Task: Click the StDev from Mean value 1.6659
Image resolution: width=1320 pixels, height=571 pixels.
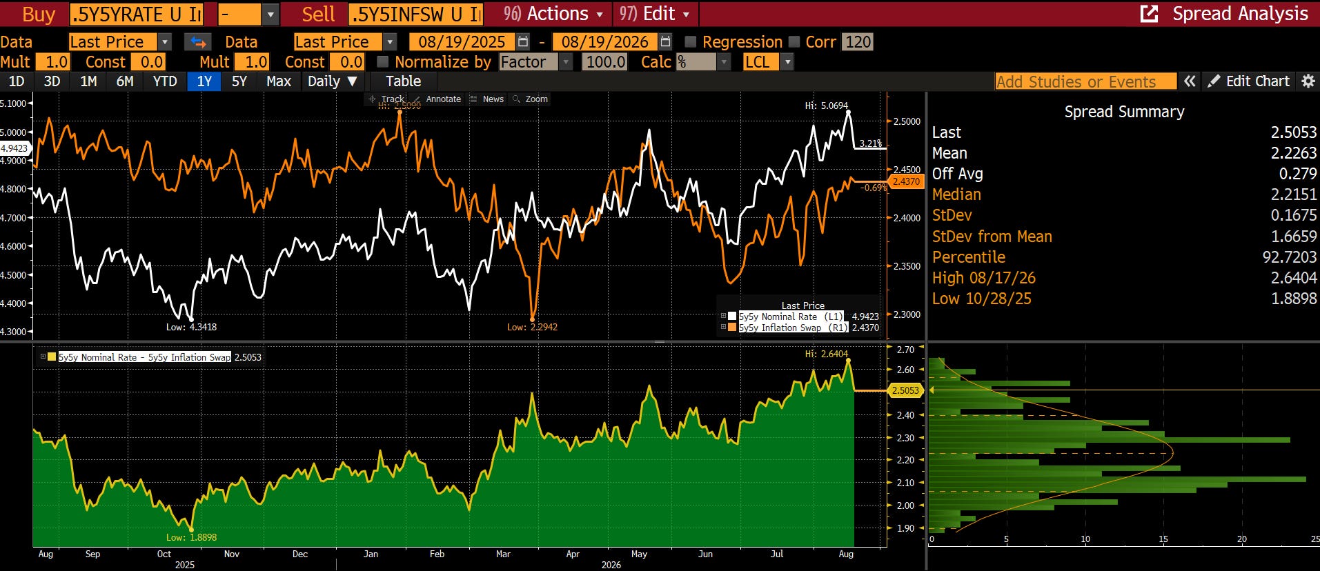Action: point(1294,237)
